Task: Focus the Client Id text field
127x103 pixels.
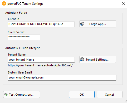Action: tap(41, 24)
